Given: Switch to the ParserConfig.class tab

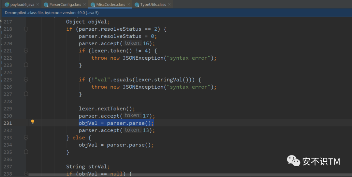Looking at the screenshot, I should pos(65,4).
